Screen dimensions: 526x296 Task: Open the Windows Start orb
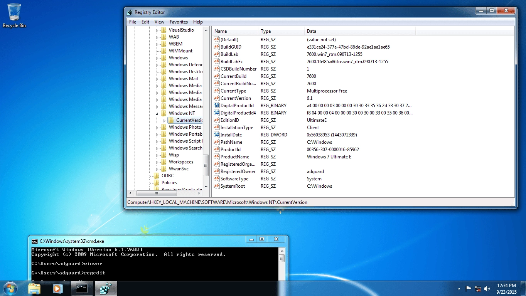10,288
